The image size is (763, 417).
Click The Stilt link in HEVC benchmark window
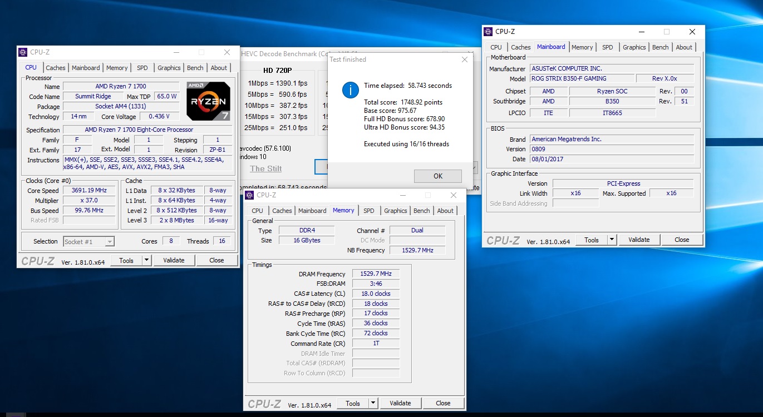point(265,168)
